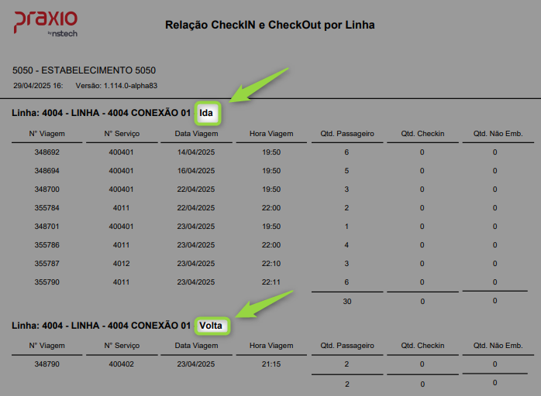Click passenger count 5 in row 348694
This screenshot has width=541, height=396.
click(346, 171)
